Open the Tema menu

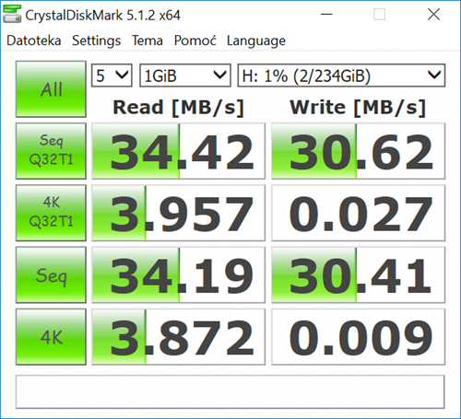point(148,41)
